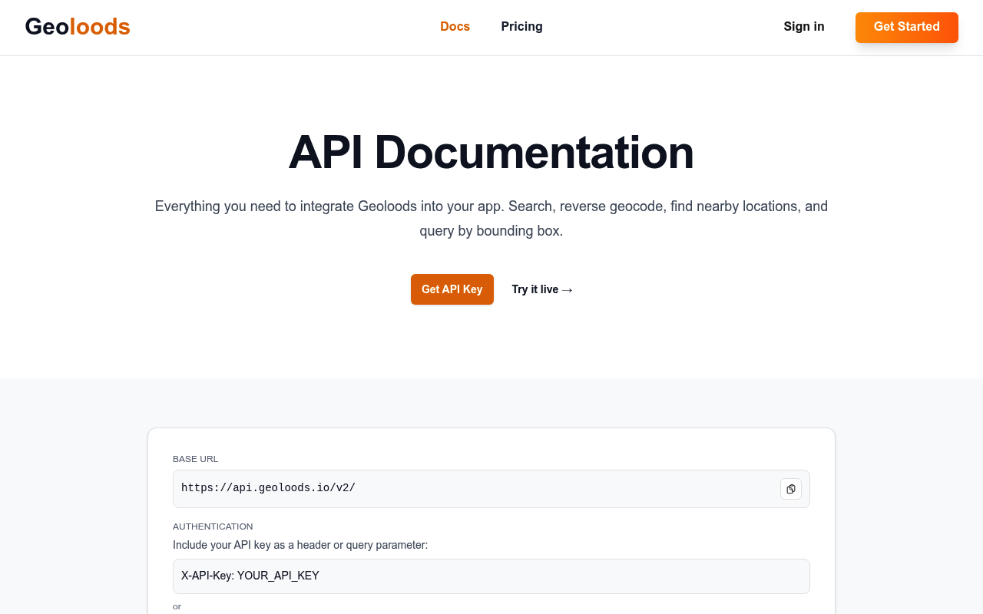This screenshot has width=983, height=614.
Task: Open the Docs navigation item
Action: [x=455, y=27]
